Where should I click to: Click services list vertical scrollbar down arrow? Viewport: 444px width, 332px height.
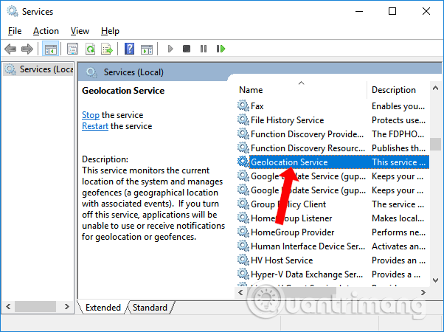435,280
